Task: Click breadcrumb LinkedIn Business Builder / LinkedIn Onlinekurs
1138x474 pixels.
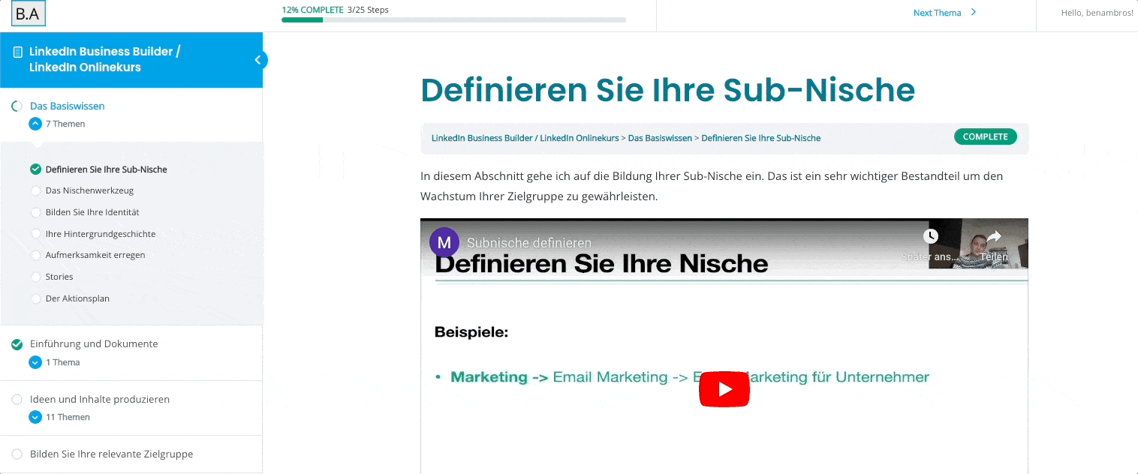Action: [525, 138]
